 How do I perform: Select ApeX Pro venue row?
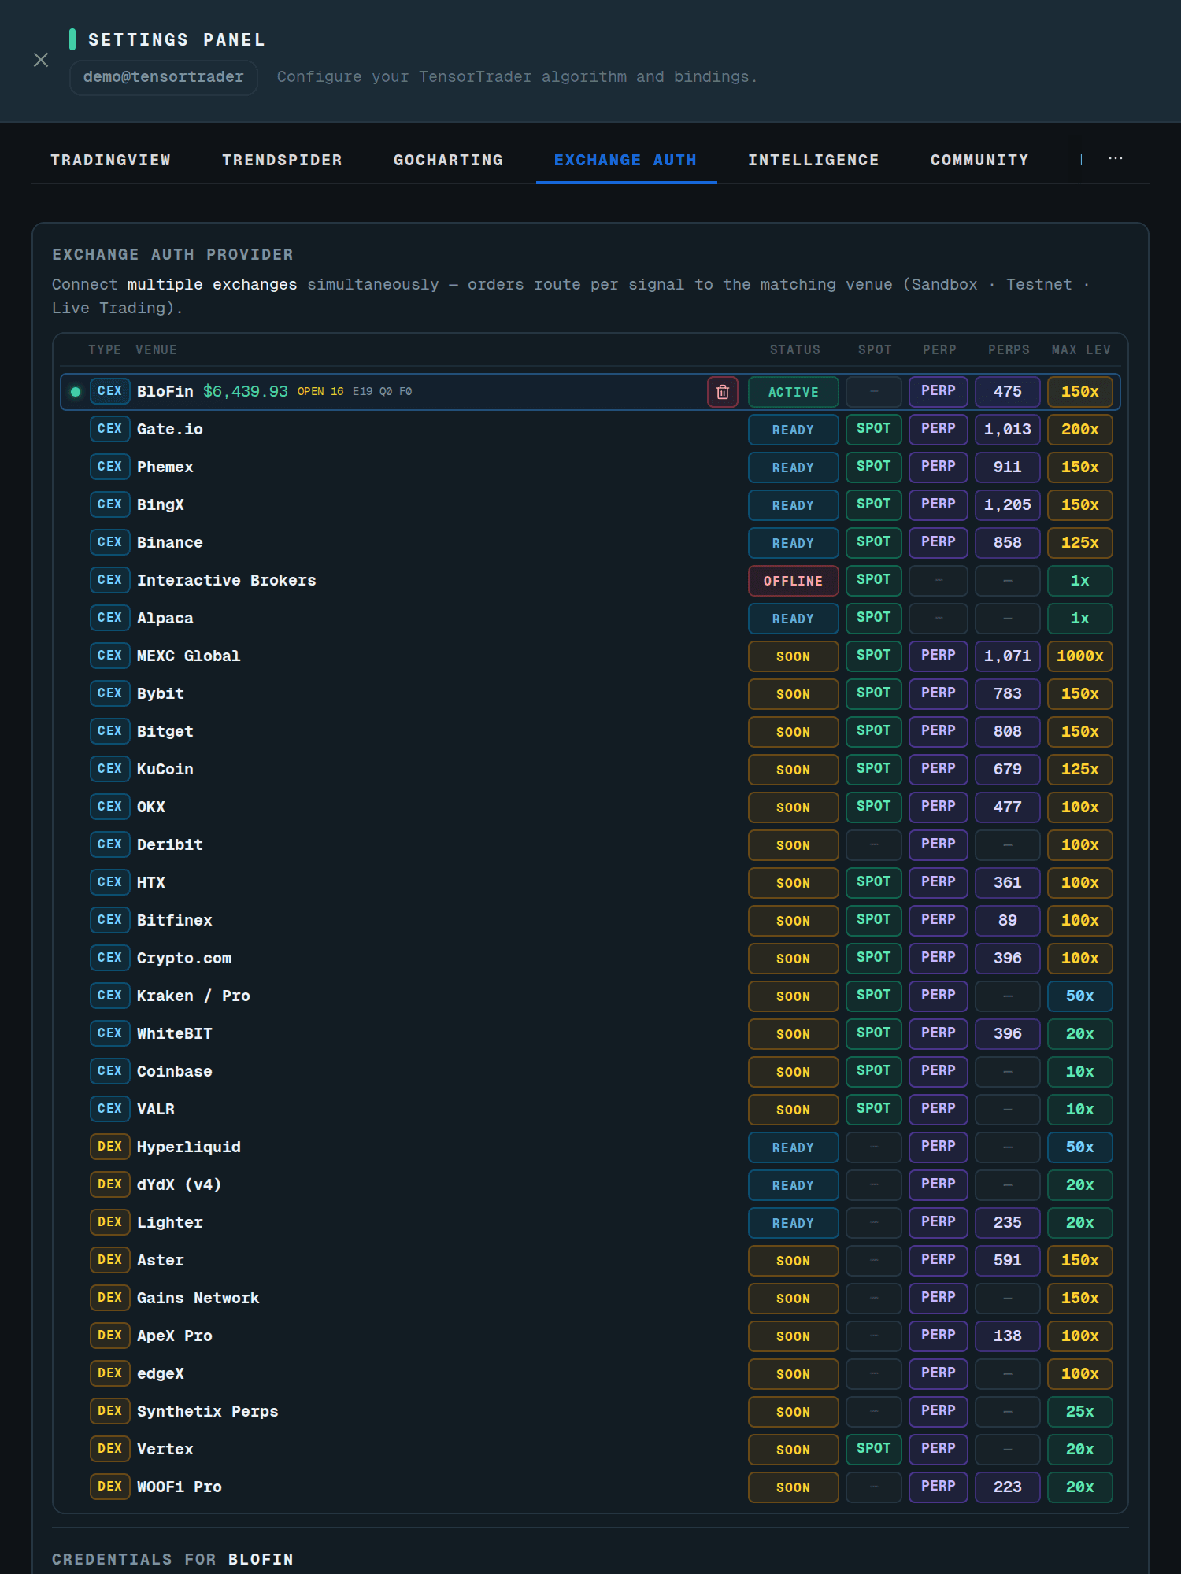pos(590,1336)
